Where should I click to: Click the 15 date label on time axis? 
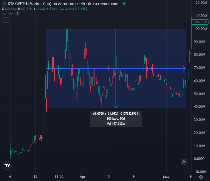pyautogui.click(x=35, y=176)
